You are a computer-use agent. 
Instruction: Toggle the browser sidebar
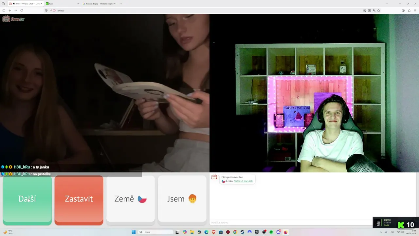tap(4, 10)
